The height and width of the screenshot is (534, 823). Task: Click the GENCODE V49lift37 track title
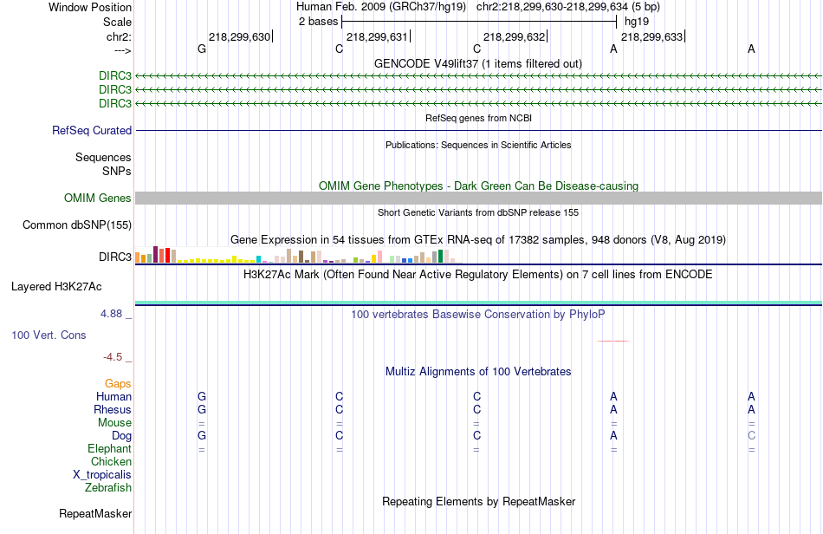tap(478, 63)
